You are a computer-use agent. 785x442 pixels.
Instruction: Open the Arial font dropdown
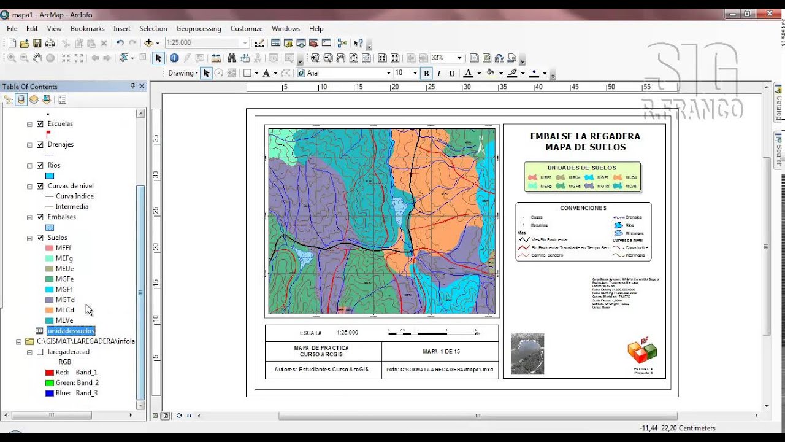[x=388, y=73]
